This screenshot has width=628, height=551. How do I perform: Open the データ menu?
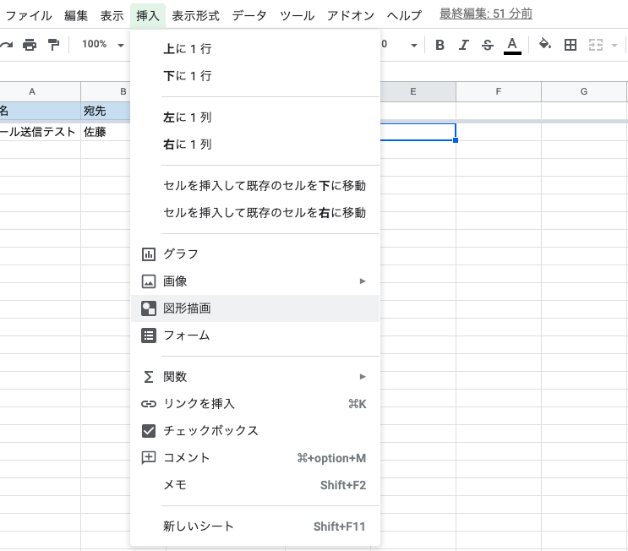point(249,15)
